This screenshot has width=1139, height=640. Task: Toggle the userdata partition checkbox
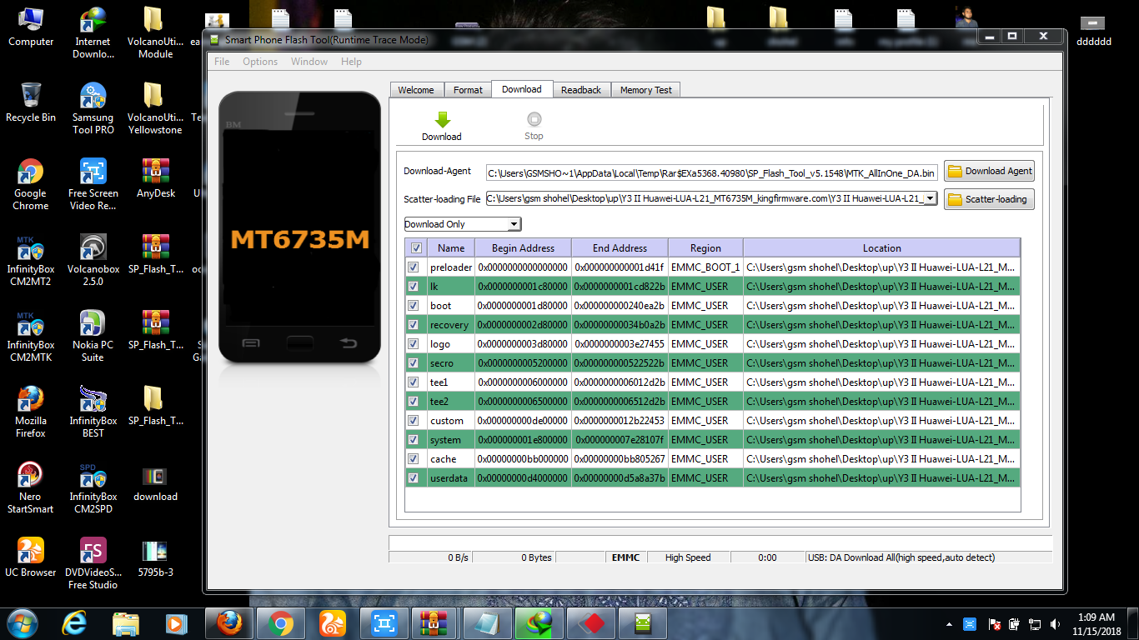click(414, 478)
